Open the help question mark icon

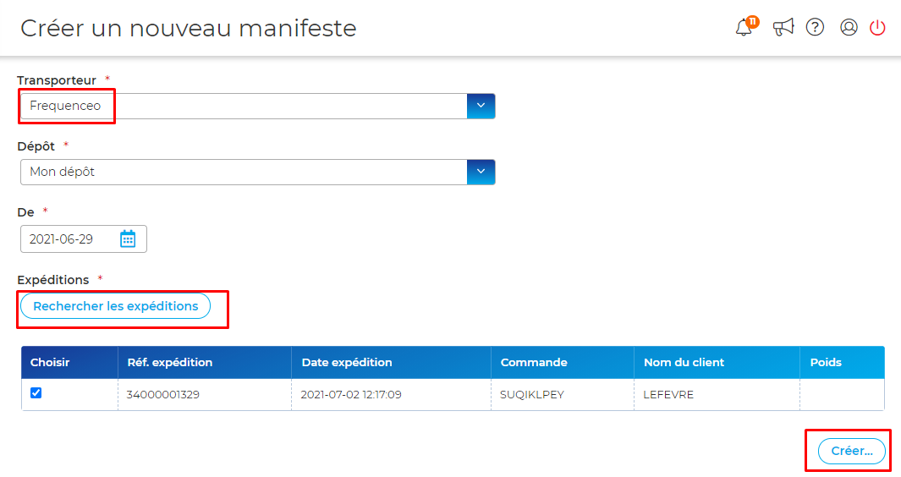tap(815, 27)
